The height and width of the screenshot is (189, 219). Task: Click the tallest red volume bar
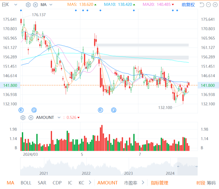[102, 138]
